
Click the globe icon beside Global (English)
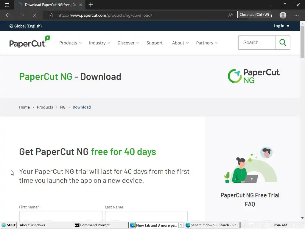pyautogui.click(x=11, y=26)
